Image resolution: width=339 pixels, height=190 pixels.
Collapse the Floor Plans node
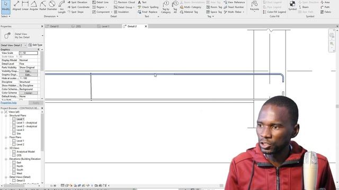[x=6, y=137]
